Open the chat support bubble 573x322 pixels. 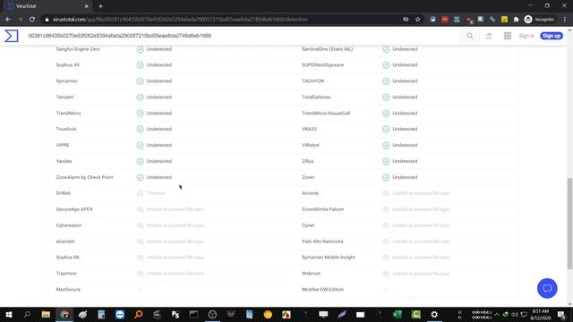point(547,288)
